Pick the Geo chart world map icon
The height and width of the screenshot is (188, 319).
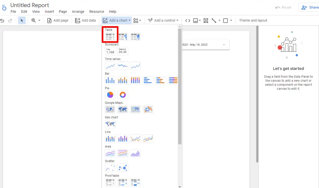(x=110, y=124)
